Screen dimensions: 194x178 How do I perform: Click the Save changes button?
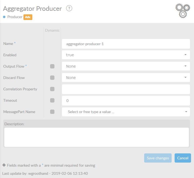158,158
